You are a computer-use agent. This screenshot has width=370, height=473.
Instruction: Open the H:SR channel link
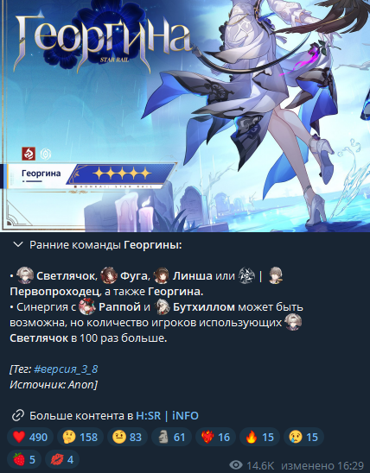[x=149, y=416]
